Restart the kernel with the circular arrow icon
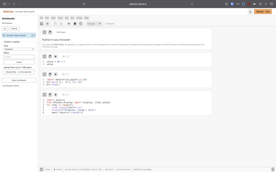Image resolution: width=276 pixels, height=172 pixels. 81,24
